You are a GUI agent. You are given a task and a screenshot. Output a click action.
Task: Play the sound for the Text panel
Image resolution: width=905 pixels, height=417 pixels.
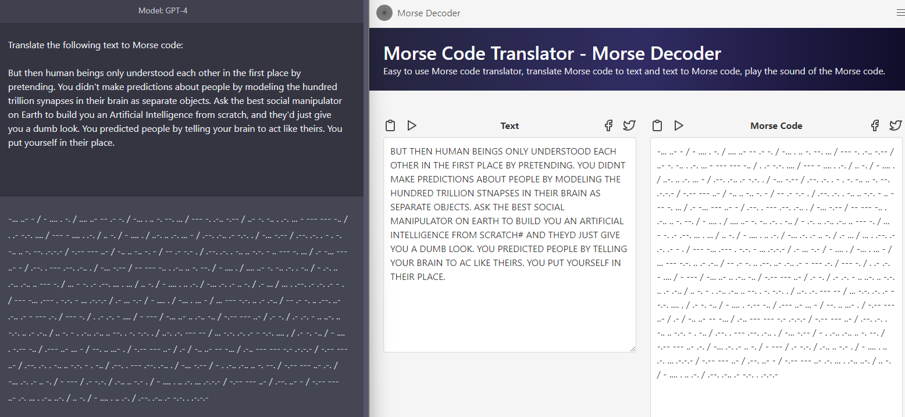pyautogui.click(x=412, y=125)
